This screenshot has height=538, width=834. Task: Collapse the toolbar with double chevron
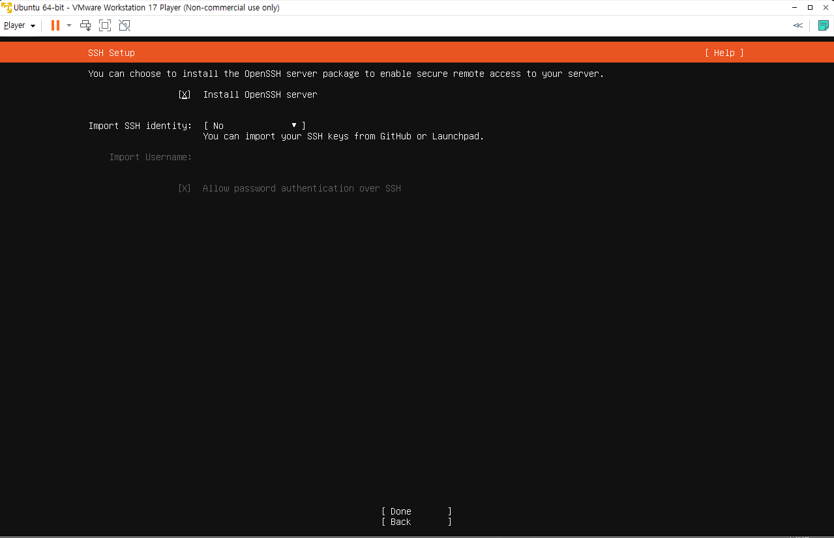pyautogui.click(x=797, y=25)
